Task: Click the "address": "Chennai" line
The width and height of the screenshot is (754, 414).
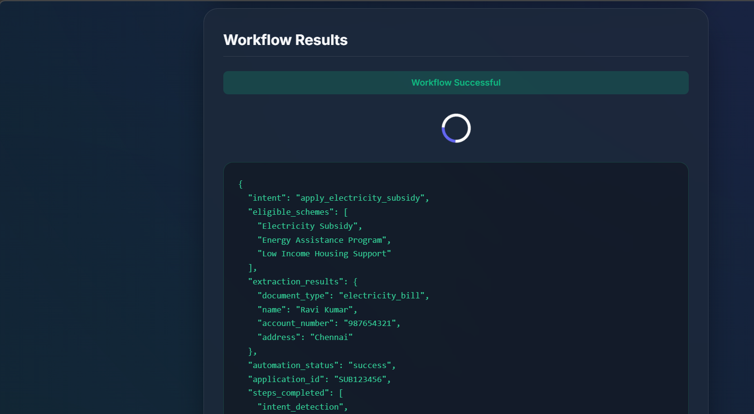Action: (x=305, y=337)
